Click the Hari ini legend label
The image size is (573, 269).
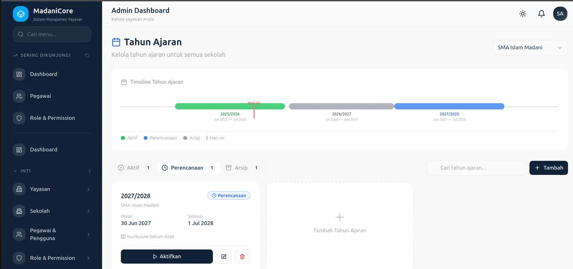coord(217,138)
